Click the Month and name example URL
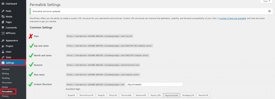This screenshot has width=275, height=99. (108, 55)
